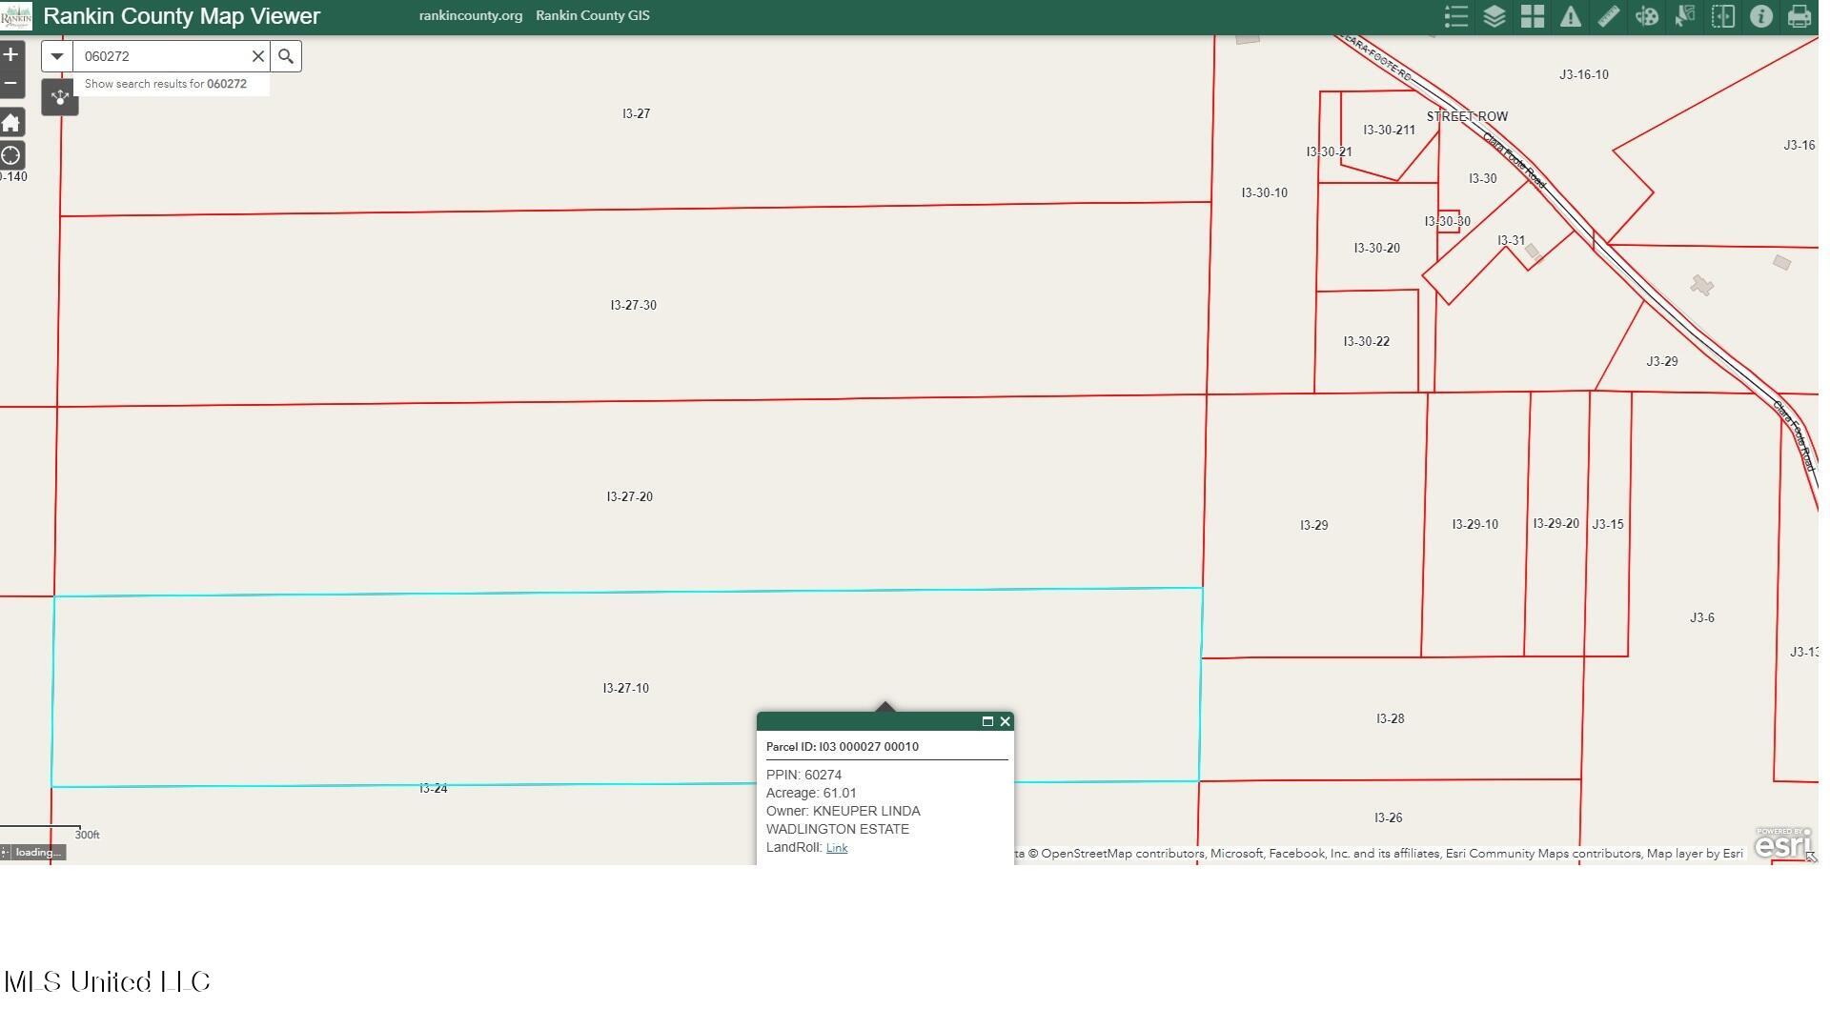Open the Print widget
The width and height of the screenshot is (1830, 1029).
tap(1799, 16)
